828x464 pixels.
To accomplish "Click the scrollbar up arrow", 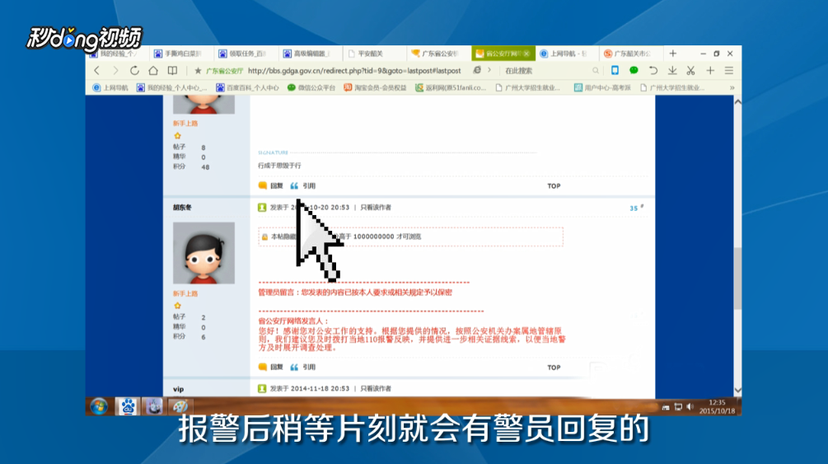I will (737, 101).
